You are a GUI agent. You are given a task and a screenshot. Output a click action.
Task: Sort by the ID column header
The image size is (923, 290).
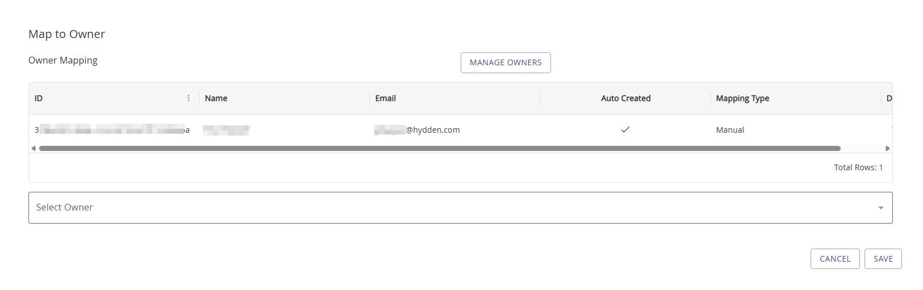(39, 98)
